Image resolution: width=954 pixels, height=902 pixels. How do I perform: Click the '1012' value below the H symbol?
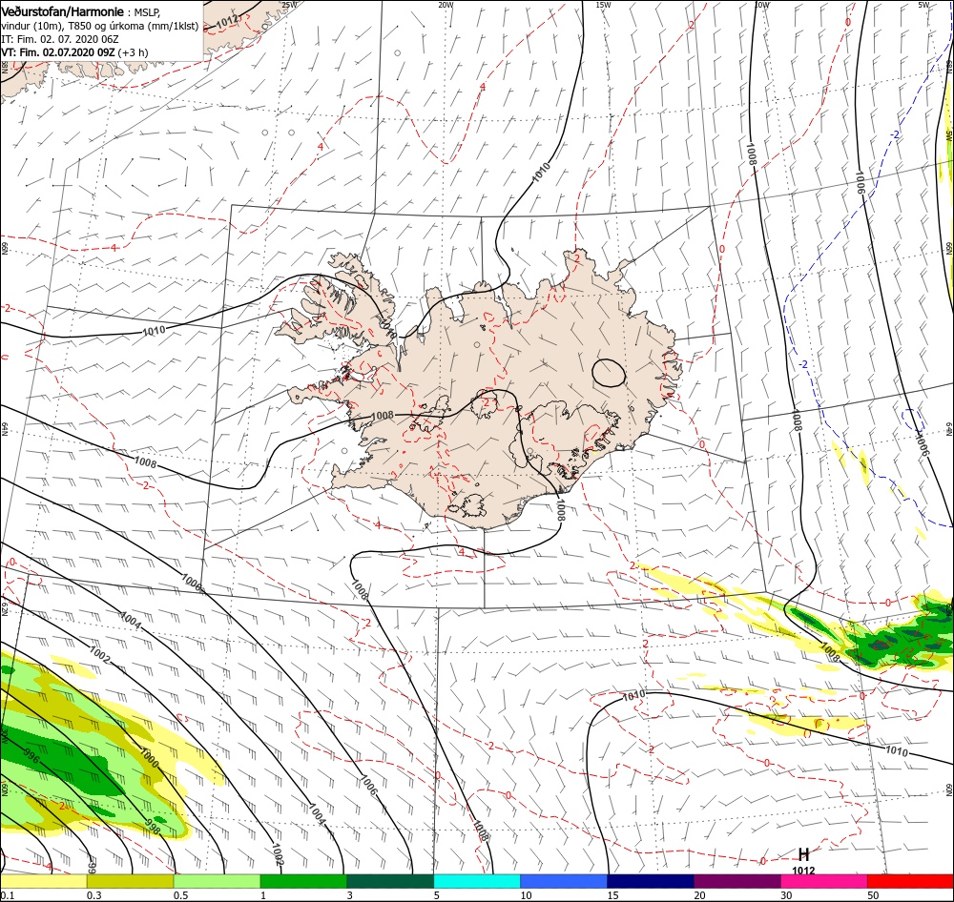pos(803,871)
